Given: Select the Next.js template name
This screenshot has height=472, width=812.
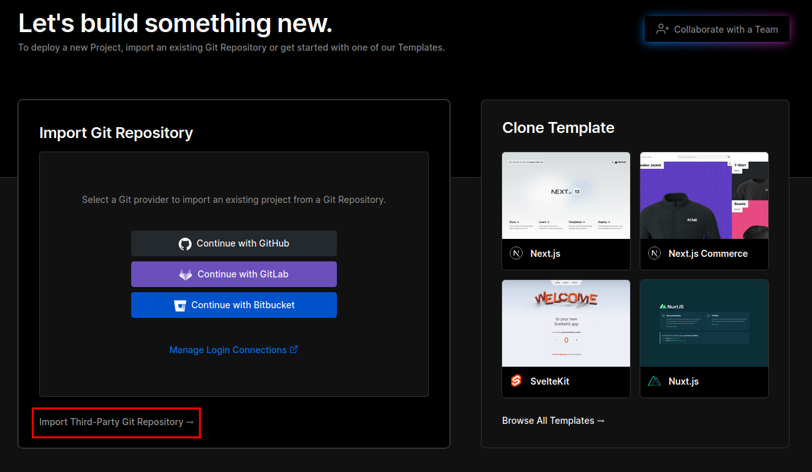Looking at the screenshot, I should coord(545,254).
